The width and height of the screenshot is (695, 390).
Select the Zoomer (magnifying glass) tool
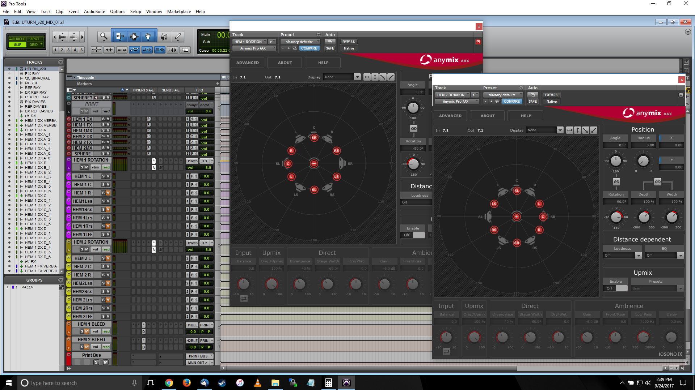[104, 37]
